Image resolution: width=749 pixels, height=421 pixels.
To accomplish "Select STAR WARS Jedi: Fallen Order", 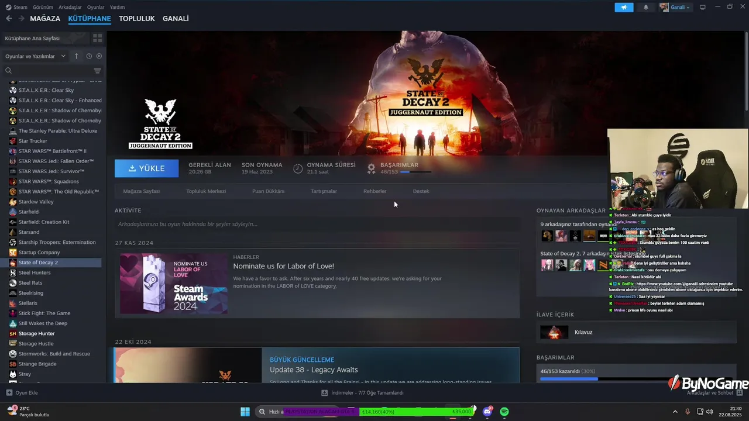I will (56, 161).
